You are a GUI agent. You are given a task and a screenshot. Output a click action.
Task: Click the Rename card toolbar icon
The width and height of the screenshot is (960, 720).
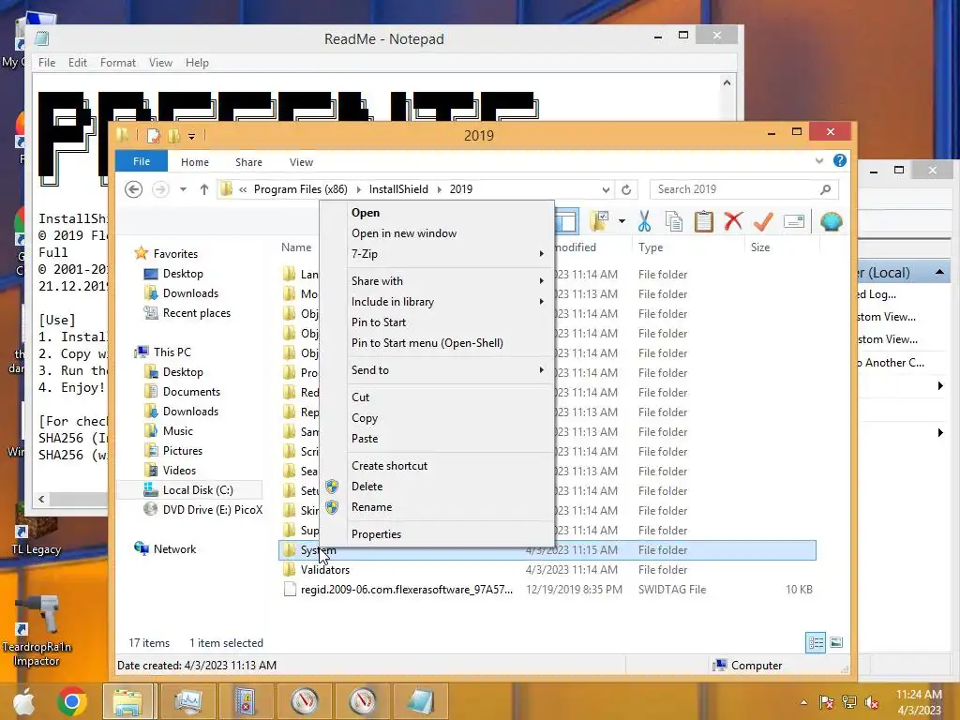(793, 221)
